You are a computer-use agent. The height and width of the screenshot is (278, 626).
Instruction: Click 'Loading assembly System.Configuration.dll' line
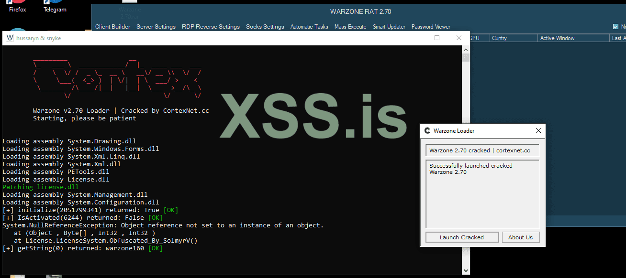80,203
